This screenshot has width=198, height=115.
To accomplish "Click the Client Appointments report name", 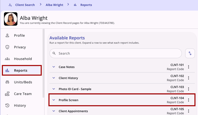I will (x=73, y=111).
